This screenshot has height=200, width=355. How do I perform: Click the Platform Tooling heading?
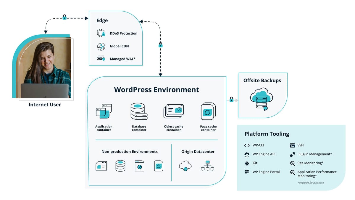[x=267, y=134]
